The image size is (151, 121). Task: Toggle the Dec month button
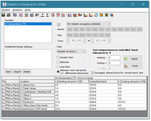(x=140, y=29)
